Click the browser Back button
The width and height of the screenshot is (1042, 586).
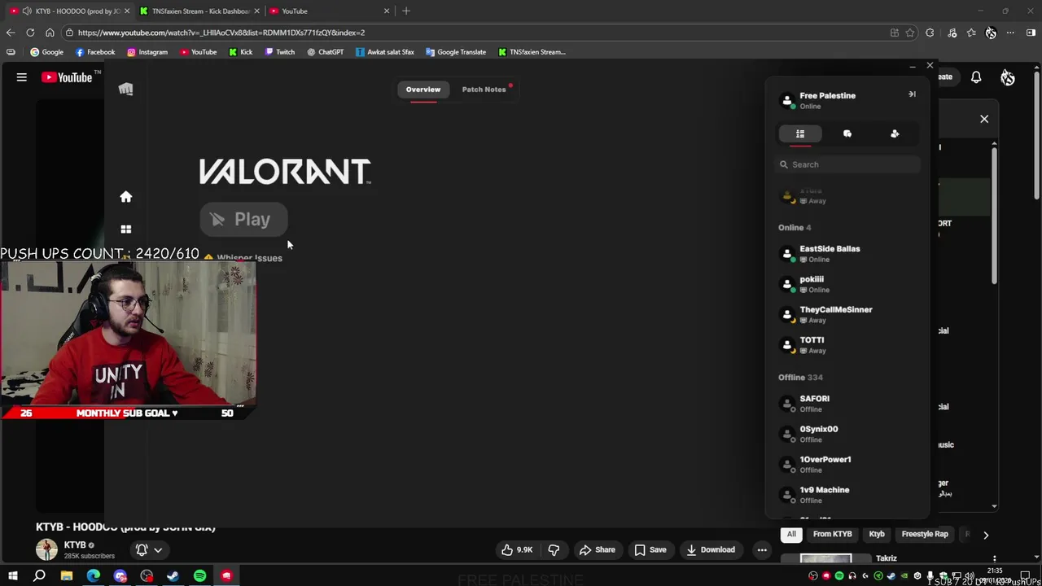pos(11,33)
